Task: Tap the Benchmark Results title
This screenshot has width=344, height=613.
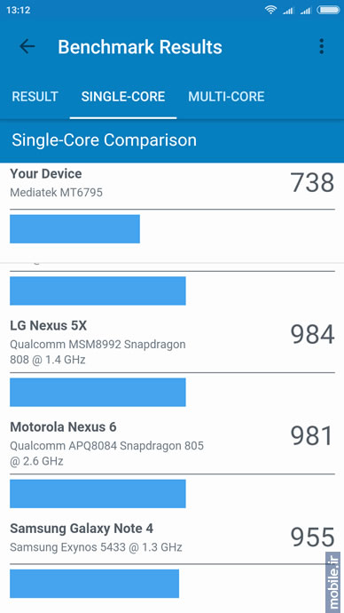Action: (140, 47)
